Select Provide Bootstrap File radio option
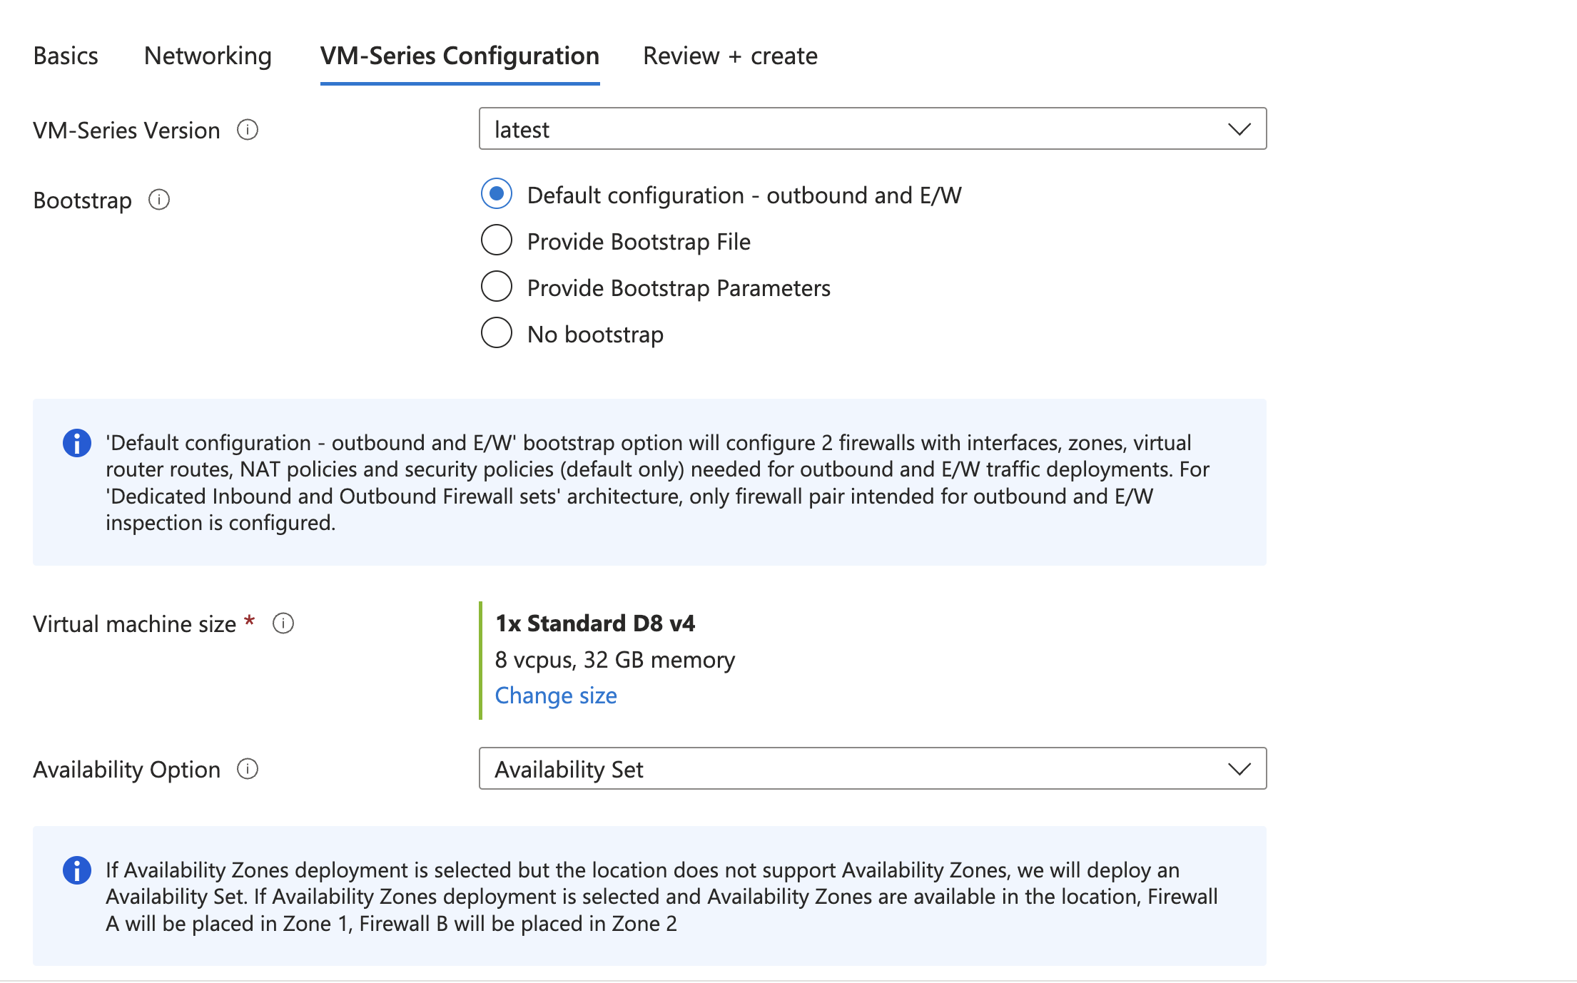This screenshot has height=983, width=1577. click(497, 240)
